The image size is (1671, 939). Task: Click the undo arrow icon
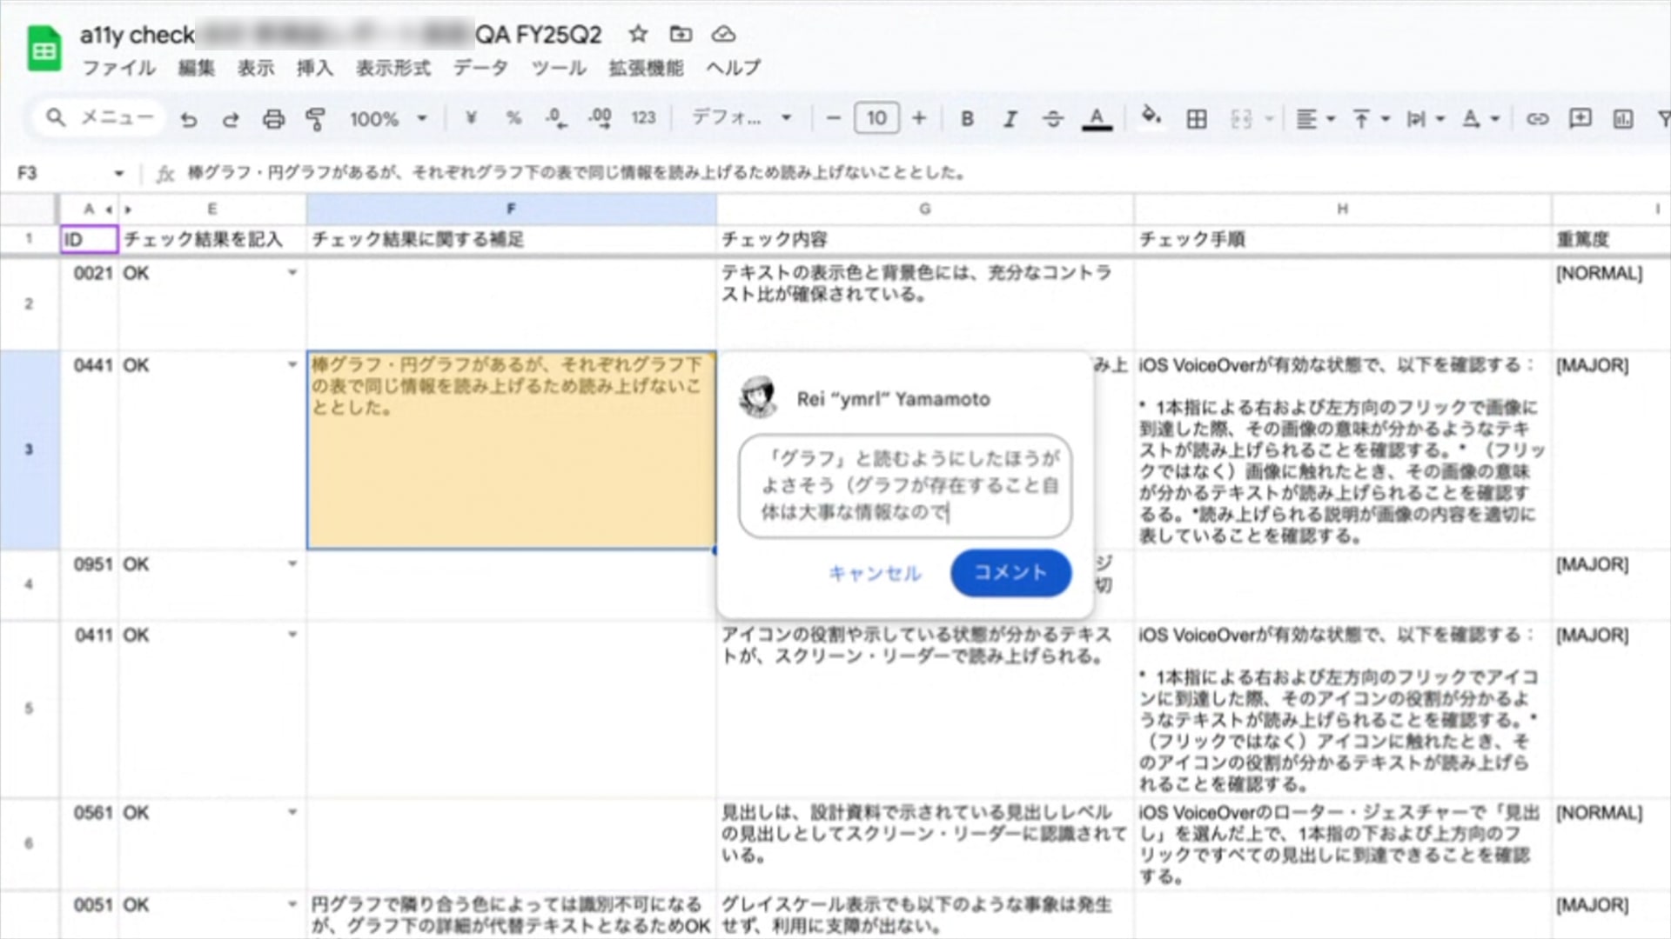[188, 119]
